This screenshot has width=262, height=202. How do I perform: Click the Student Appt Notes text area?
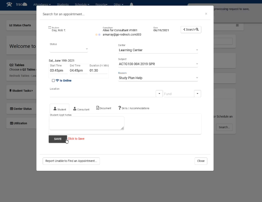pyautogui.click(x=87, y=123)
